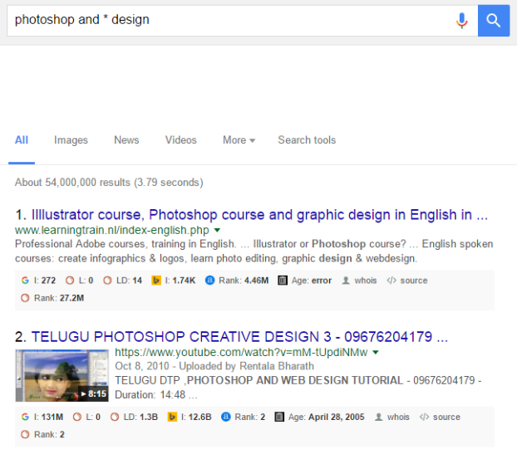
Task: Open the More search categories dropdown
Action: [239, 140]
